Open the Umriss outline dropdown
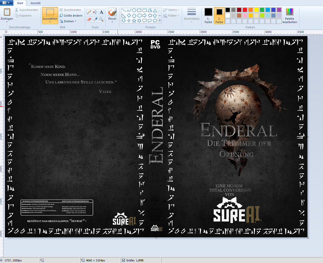The height and width of the screenshot is (263, 323). [x=172, y=10]
